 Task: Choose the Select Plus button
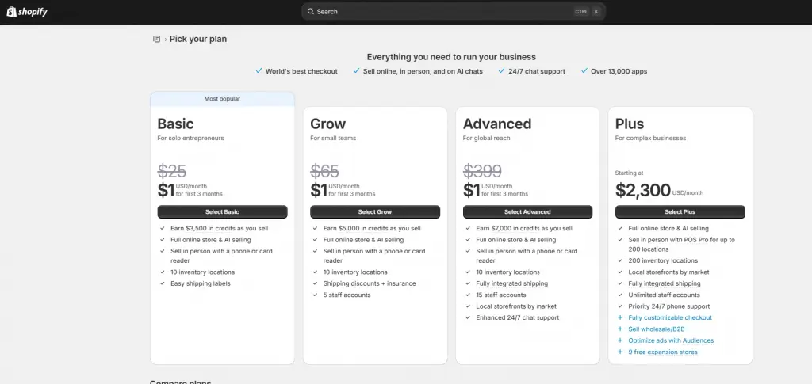click(x=680, y=212)
